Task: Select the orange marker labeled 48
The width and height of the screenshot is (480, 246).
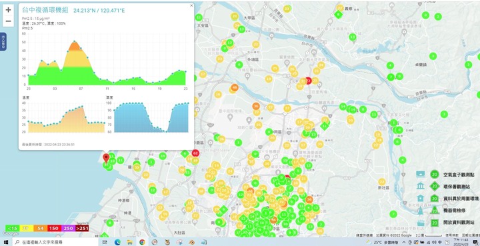Action: [x=235, y=87]
